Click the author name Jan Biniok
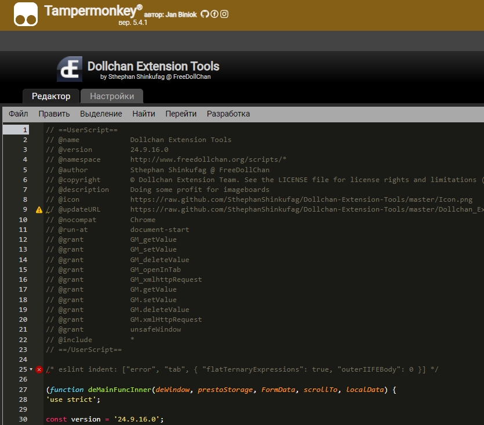The width and height of the screenshot is (484, 425). [181, 14]
